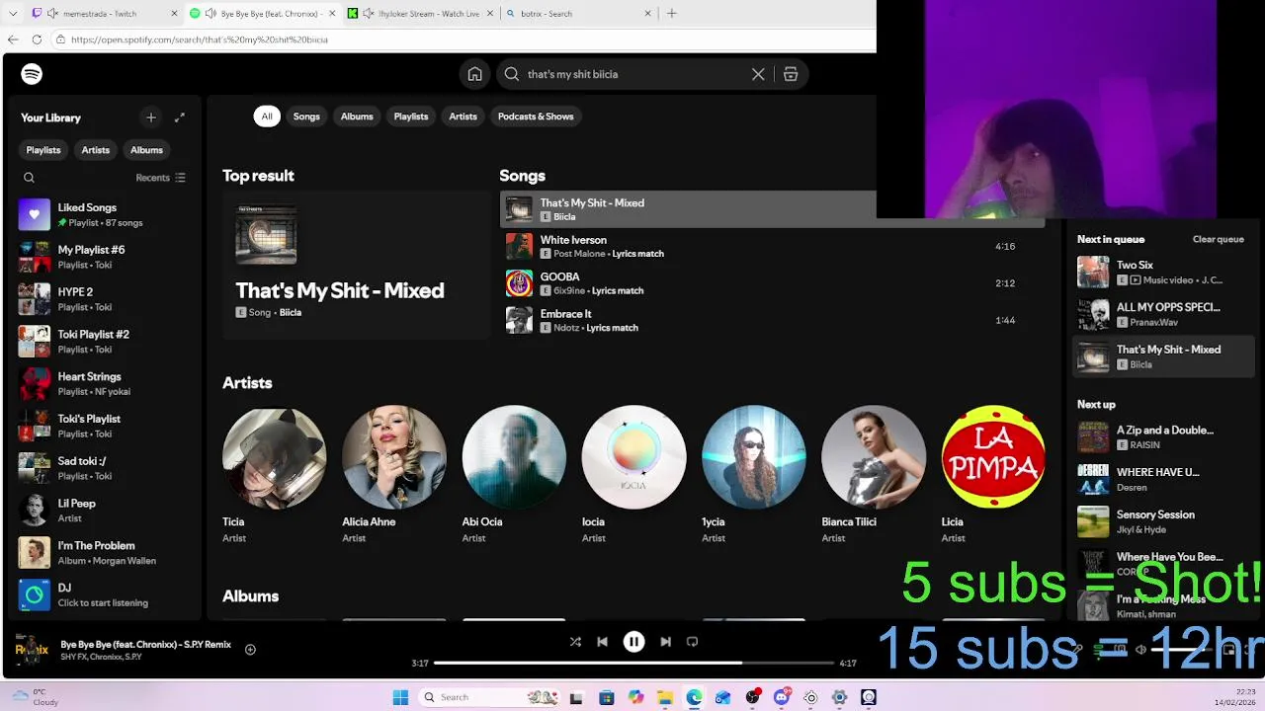Open Discord from the taskbar

tap(782, 697)
